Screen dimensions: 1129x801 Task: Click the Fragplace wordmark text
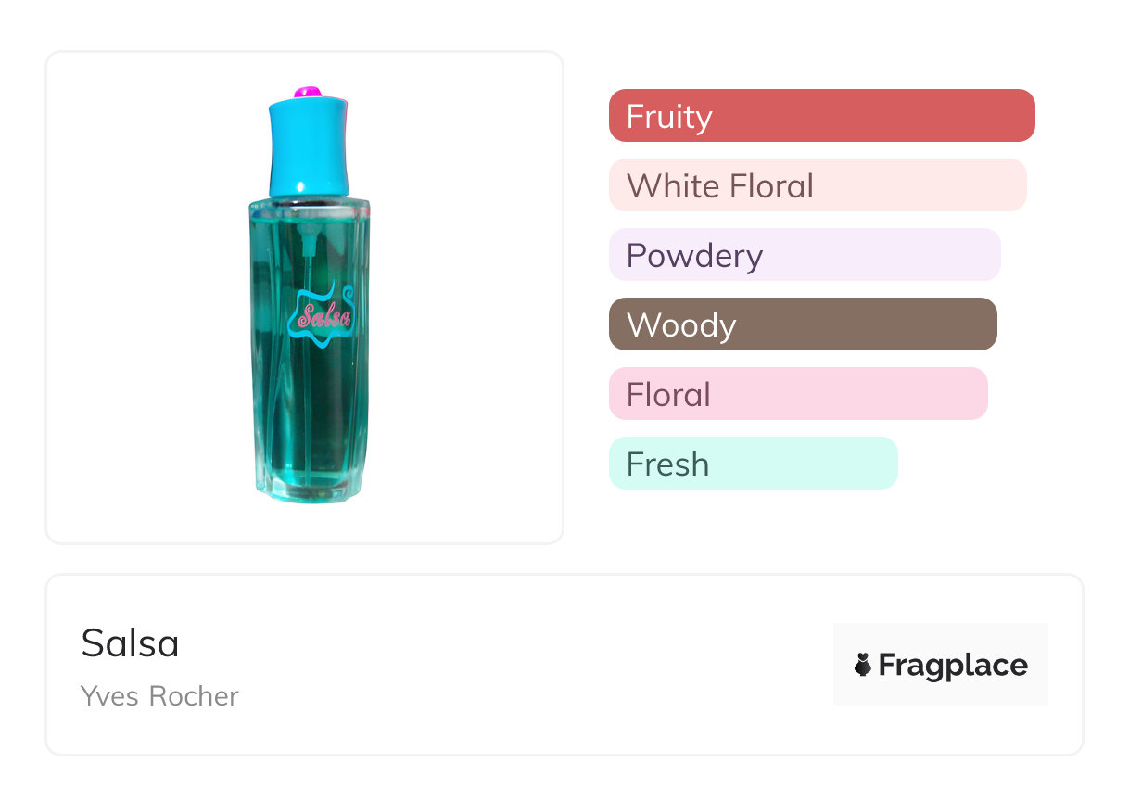[953, 666]
